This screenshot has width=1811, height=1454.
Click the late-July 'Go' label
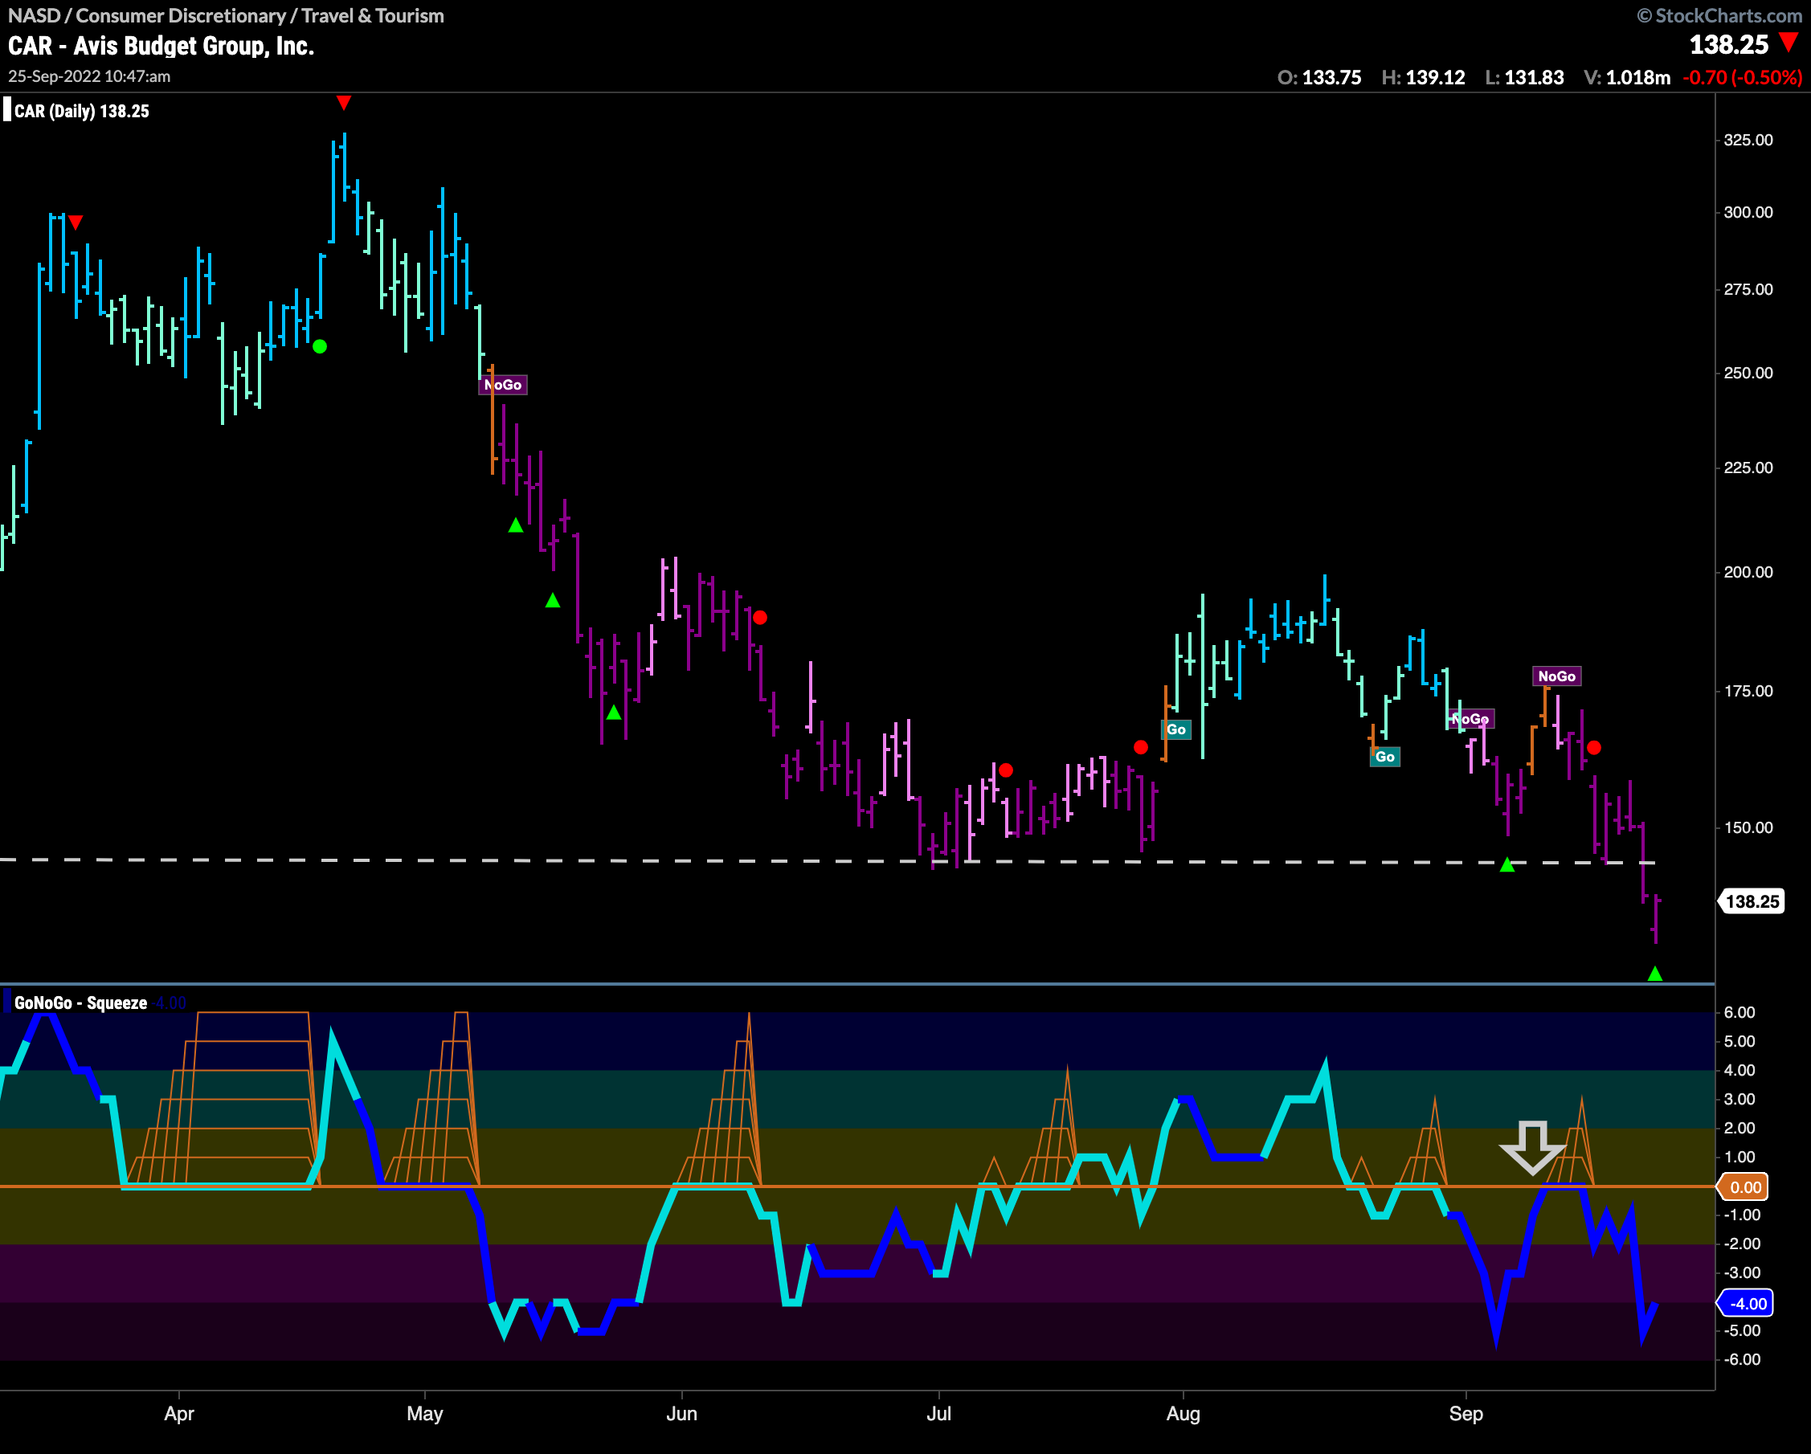pos(1176,729)
